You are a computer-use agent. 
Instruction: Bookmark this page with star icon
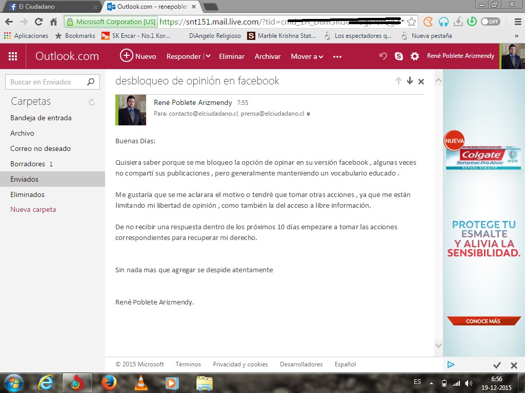(x=411, y=22)
